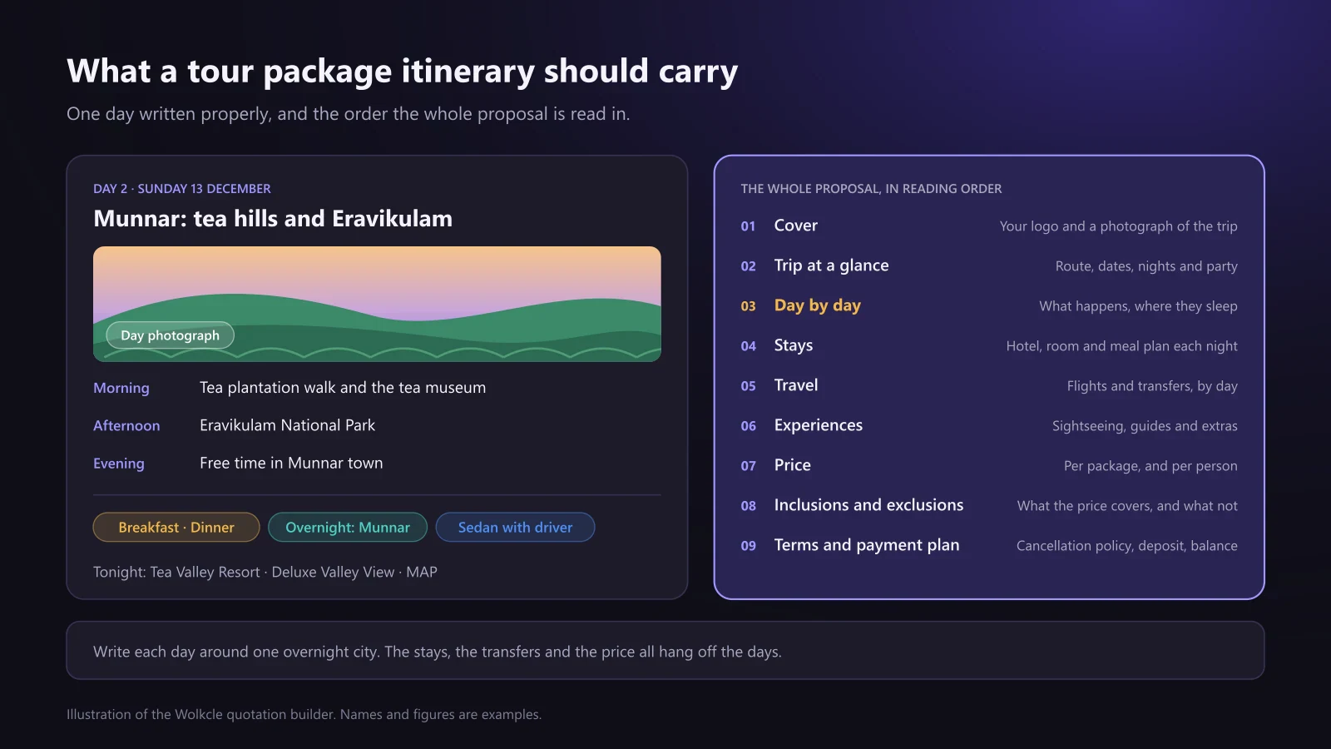This screenshot has width=1331, height=749.
Task: Click 'THE WHOLE PROPOSAL, IN READING ORDER' header
Action: pyautogui.click(x=871, y=189)
